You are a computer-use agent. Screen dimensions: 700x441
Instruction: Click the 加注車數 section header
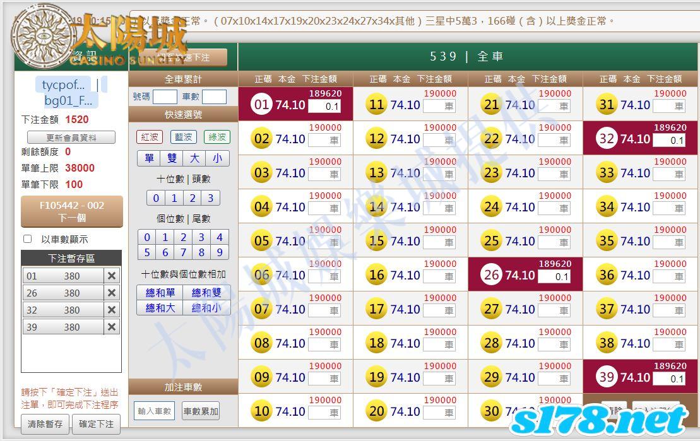(x=183, y=387)
